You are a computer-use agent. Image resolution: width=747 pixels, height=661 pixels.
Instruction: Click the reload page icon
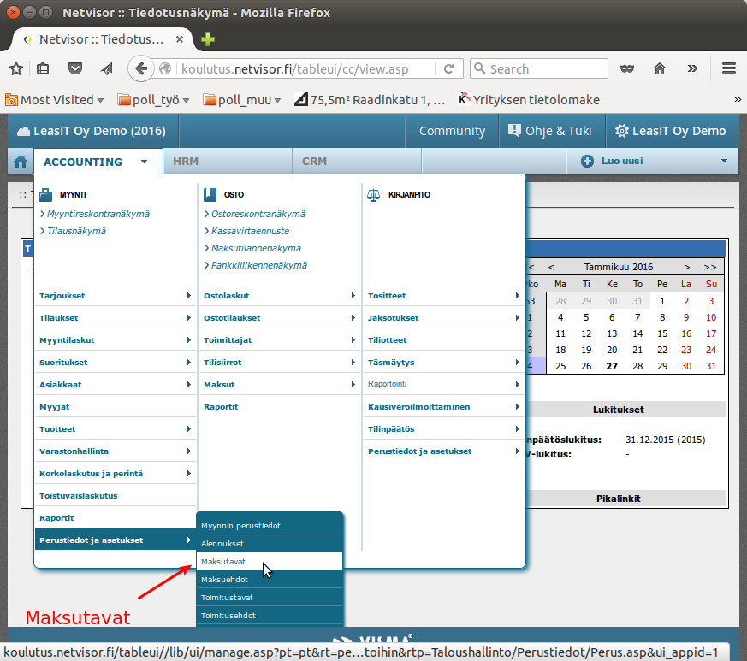click(449, 69)
